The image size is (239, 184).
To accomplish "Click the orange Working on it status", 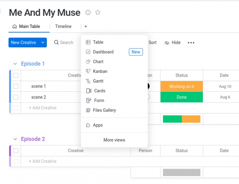I will click(182, 86).
